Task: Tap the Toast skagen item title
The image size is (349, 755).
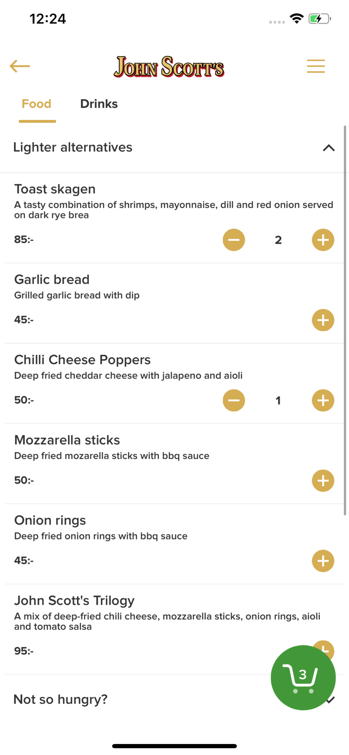Action: click(x=55, y=189)
